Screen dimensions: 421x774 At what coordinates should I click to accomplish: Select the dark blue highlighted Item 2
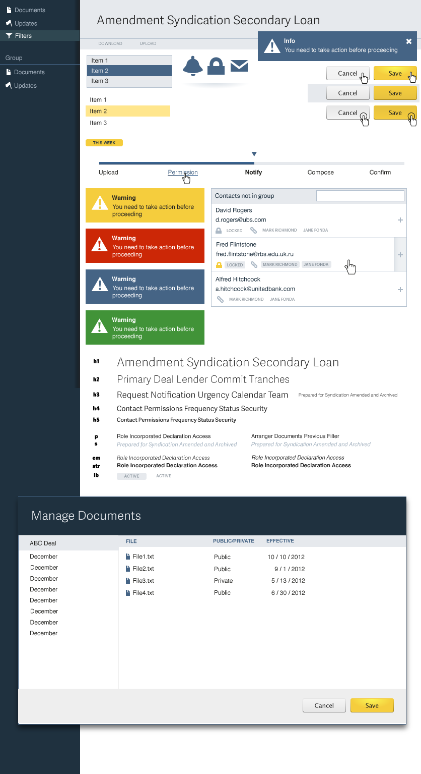[x=129, y=71]
